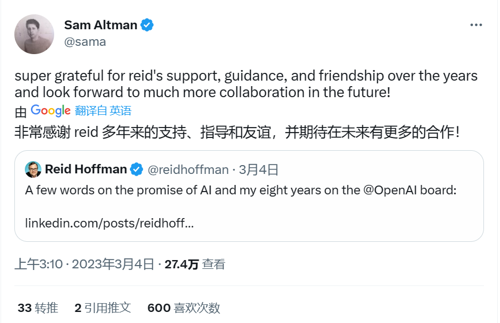Click the 上午3:10 · 2023年3月4日 timestamp
Screen dimensions: 500x323
[85, 264]
